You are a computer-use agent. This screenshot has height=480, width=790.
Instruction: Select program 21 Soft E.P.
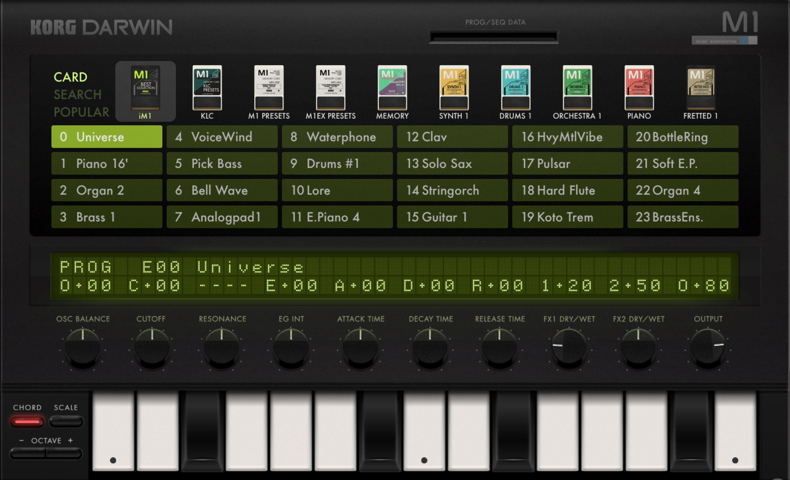(x=683, y=163)
